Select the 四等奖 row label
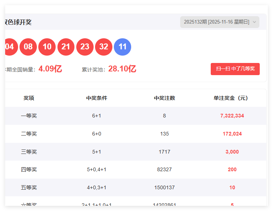The height and width of the screenshot is (211, 273). pos(29,169)
